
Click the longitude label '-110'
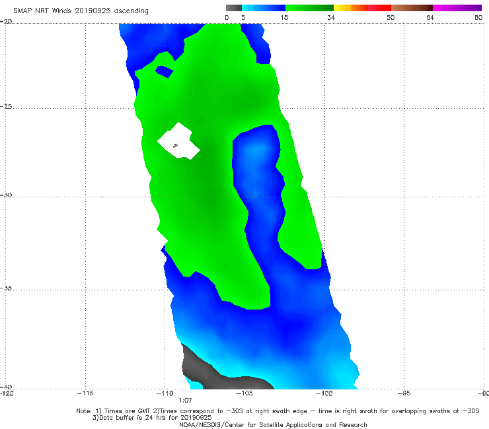pos(165,393)
